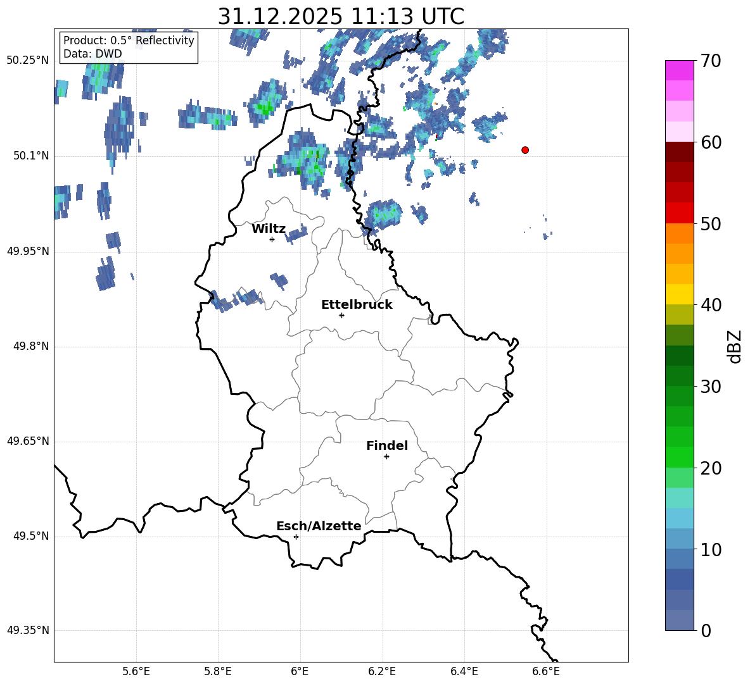This screenshot has width=750, height=684.
Task: Click the 50.25°N latitude label
Action: click(x=28, y=61)
